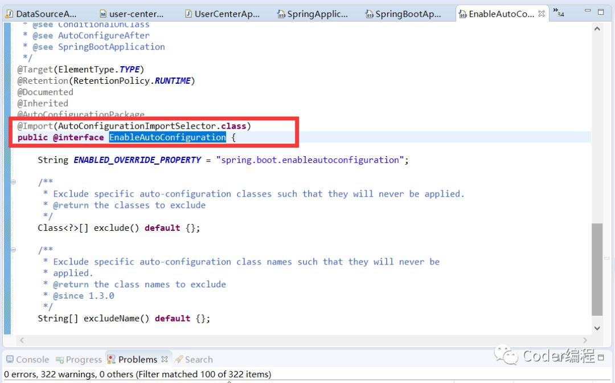This screenshot has height=383, width=615.
Task: Click the Maven file icon on user-center tab
Action: (102, 14)
